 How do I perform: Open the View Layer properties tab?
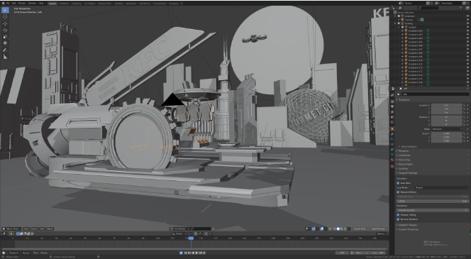click(392, 112)
